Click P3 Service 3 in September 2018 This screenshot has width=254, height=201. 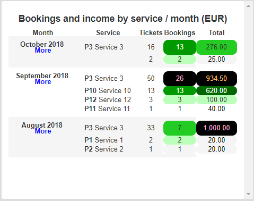click(x=103, y=79)
